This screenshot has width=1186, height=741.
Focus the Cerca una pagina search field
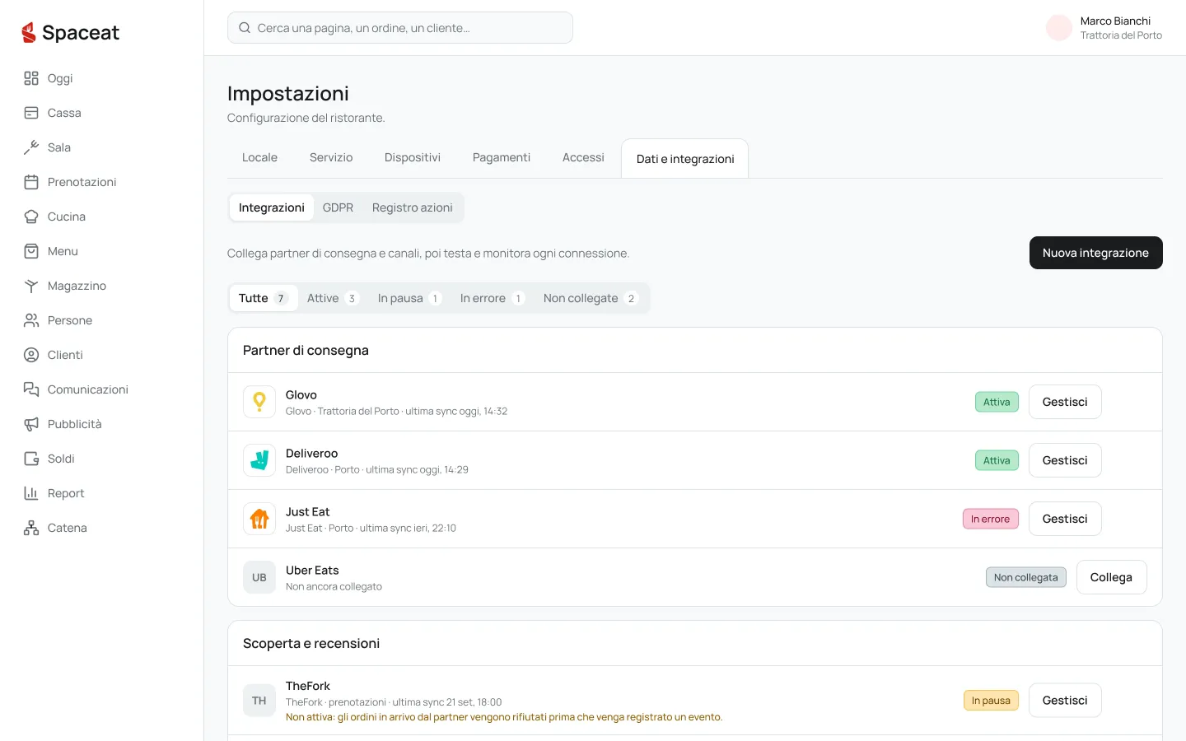[x=400, y=28]
